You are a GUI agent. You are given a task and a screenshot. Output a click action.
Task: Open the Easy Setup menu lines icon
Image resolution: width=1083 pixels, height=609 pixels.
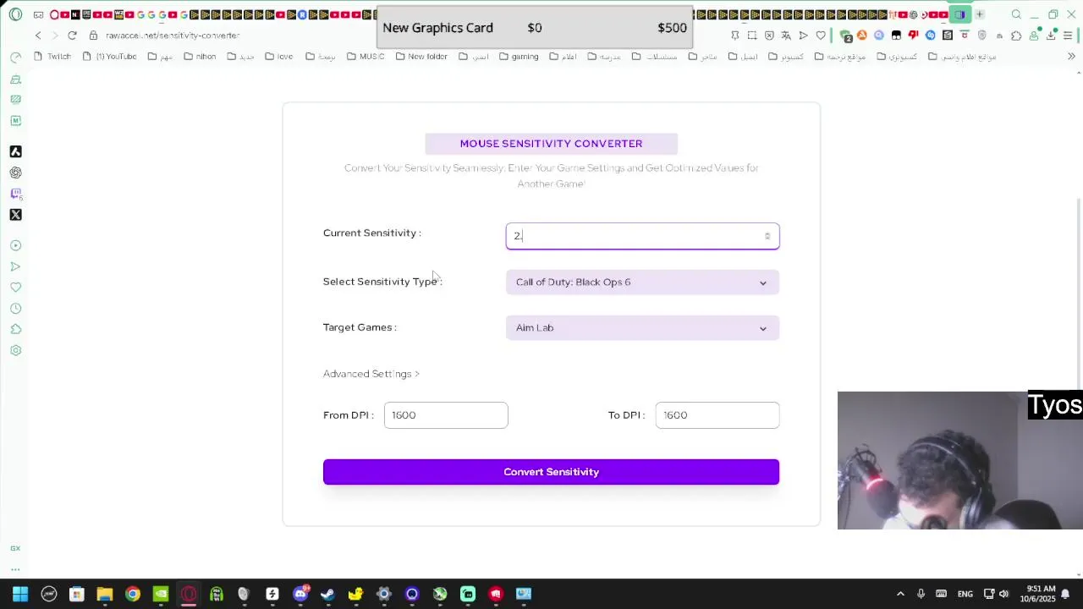(x=1068, y=36)
